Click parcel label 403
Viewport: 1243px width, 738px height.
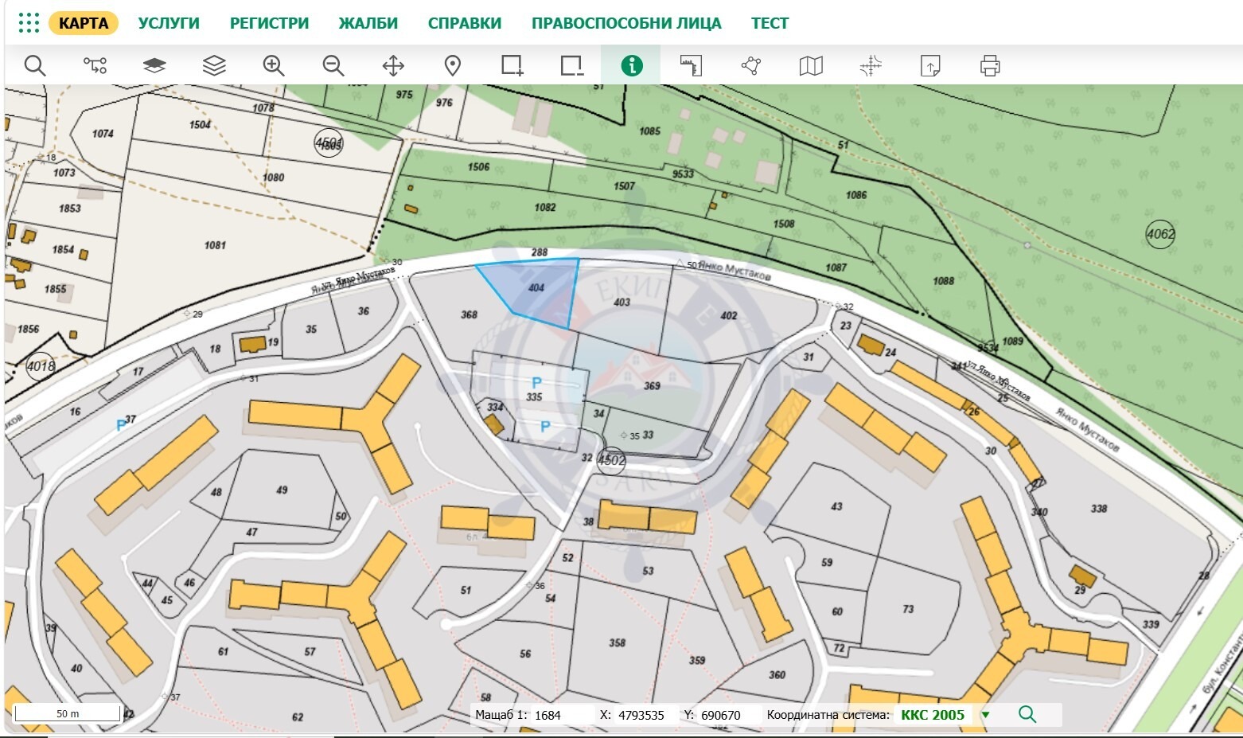click(x=622, y=302)
